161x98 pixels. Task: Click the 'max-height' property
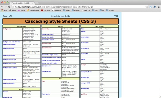point(85,37)
